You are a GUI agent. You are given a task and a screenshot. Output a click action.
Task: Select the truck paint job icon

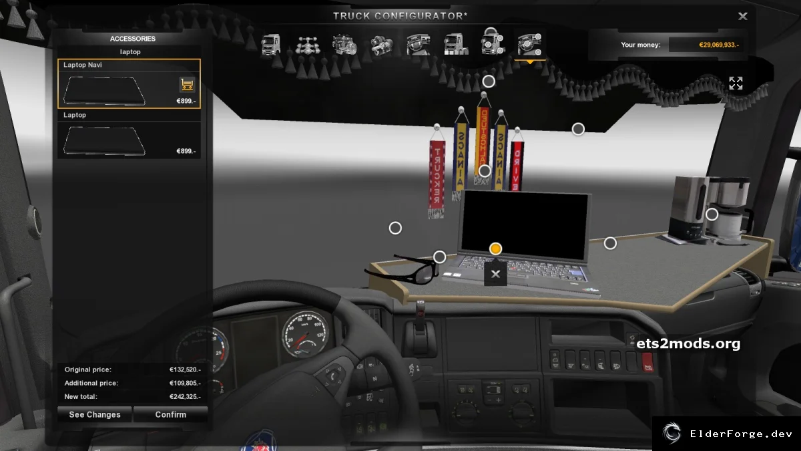(456, 45)
